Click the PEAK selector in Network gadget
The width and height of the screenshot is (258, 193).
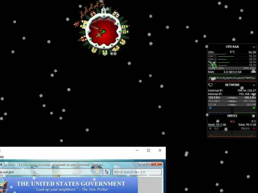[232, 101]
